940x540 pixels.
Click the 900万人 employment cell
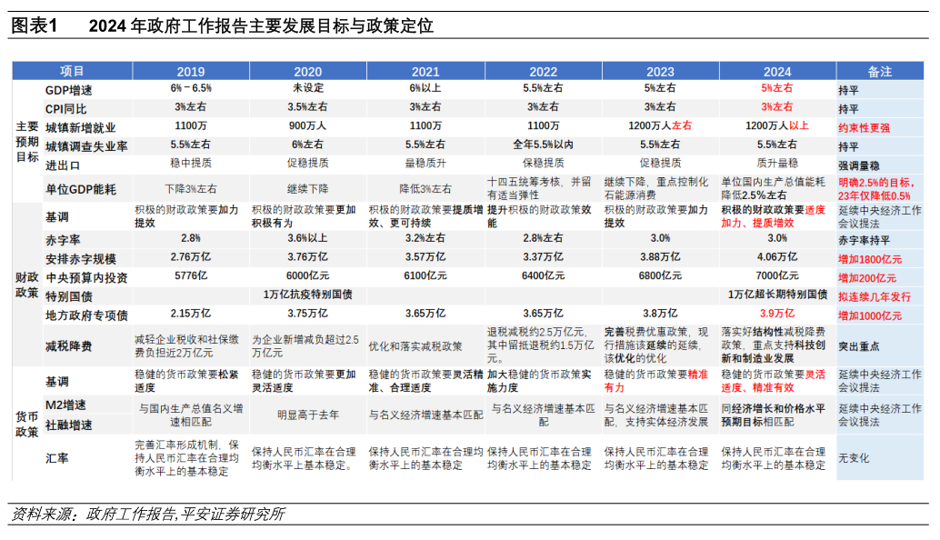[x=307, y=126]
